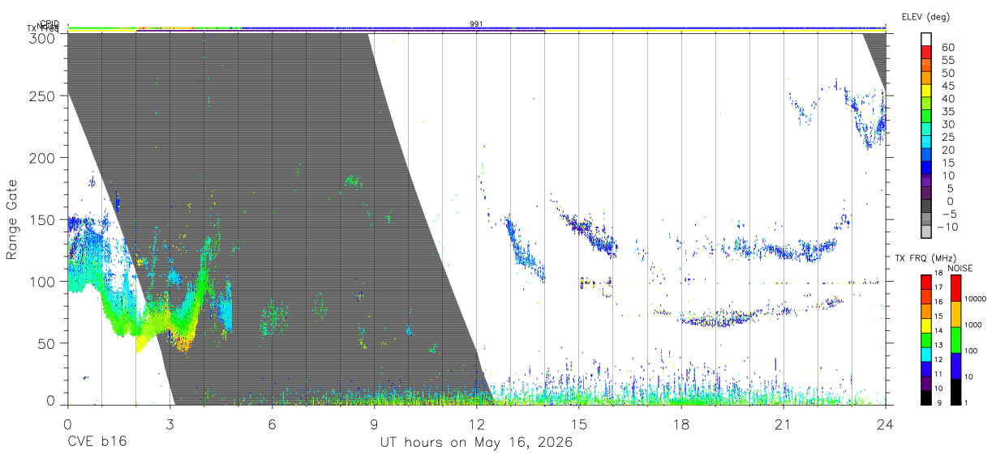Click UT hours axis tick label 18
The width and height of the screenshot is (996, 459).
point(680,423)
